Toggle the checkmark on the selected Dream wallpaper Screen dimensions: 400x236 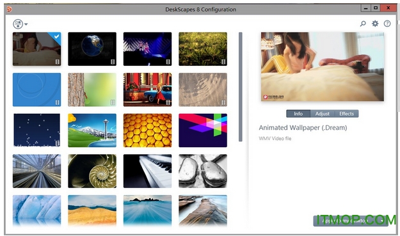pos(56,36)
